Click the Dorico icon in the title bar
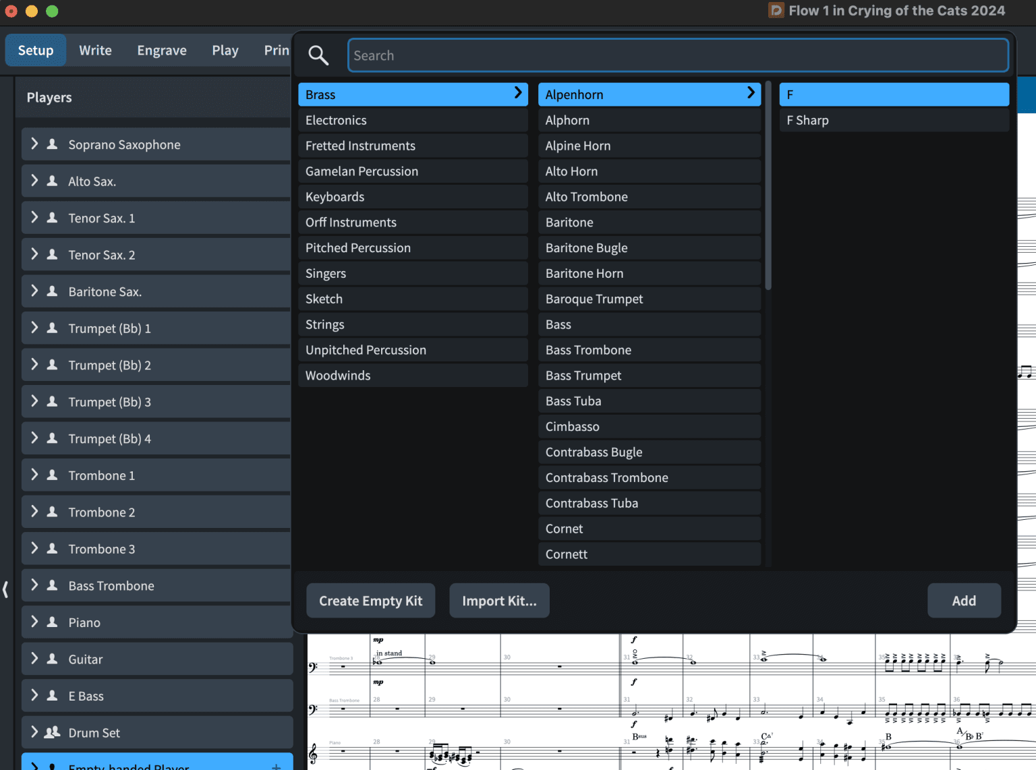The image size is (1036, 770). (776, 11)
